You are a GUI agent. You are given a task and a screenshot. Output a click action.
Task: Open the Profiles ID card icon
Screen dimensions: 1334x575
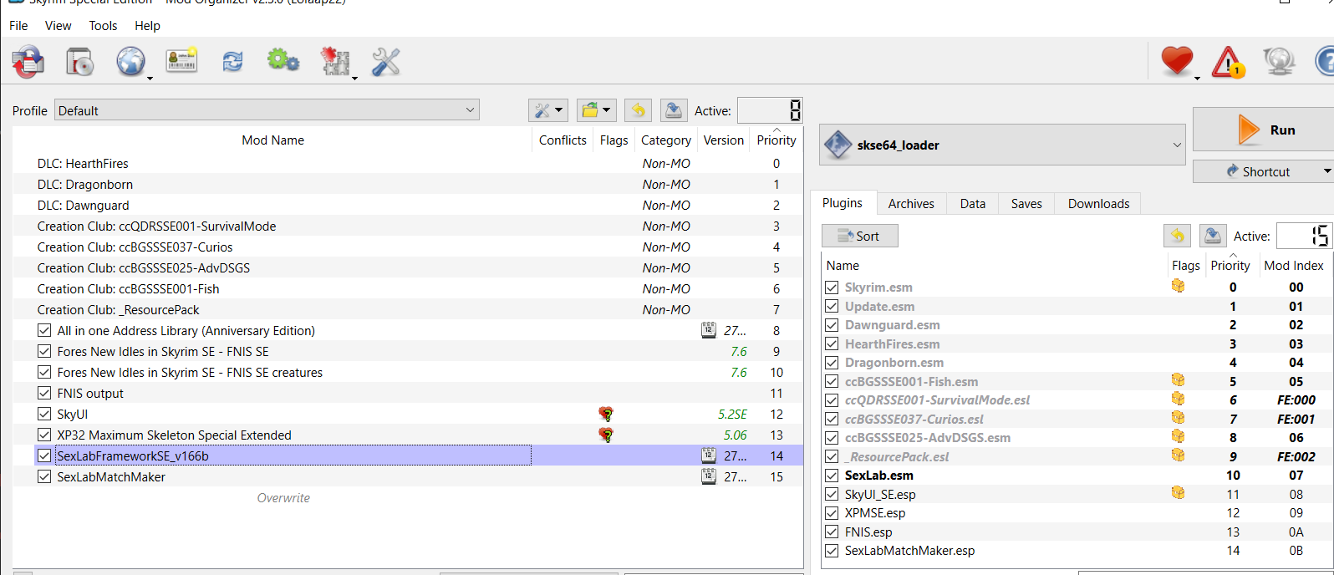pos(181,60)
